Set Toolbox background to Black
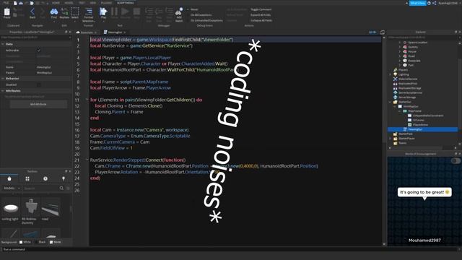462x260 pixels. point(40,242)
